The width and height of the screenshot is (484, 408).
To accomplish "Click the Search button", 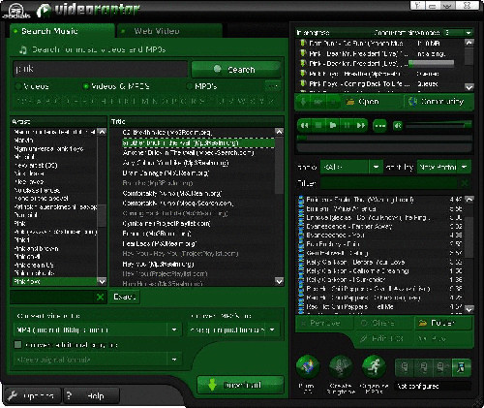I will pos(236,69).
